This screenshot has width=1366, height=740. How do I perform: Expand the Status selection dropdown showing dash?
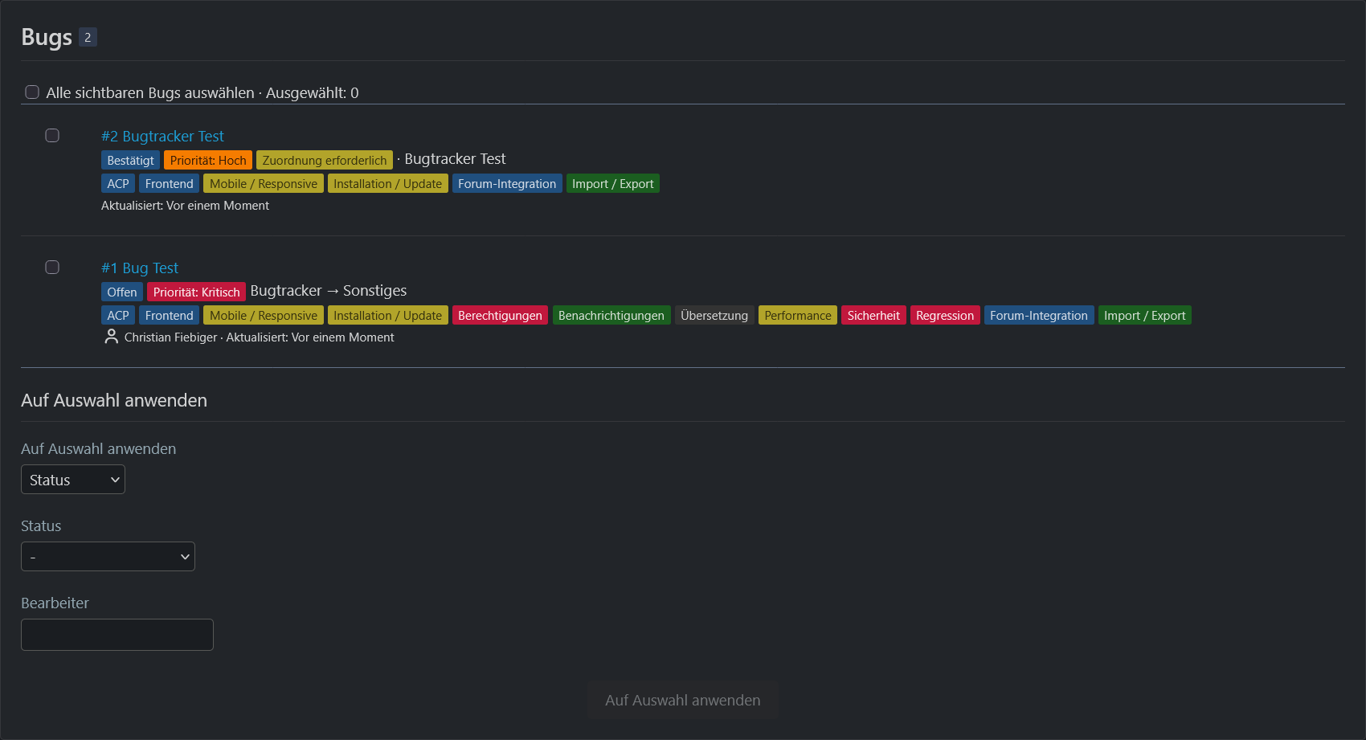(108, 557)
